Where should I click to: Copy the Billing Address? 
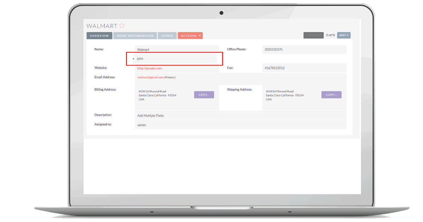point(204,95)
